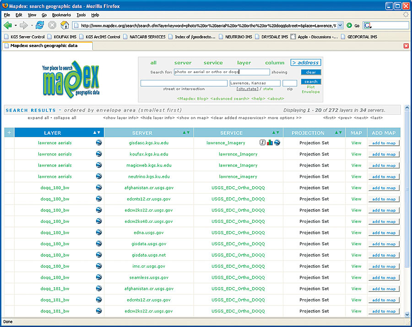Sort ascending by LAYER column up arrow
The width and height of the screenshot is (412, 327).
pos(95,133)
